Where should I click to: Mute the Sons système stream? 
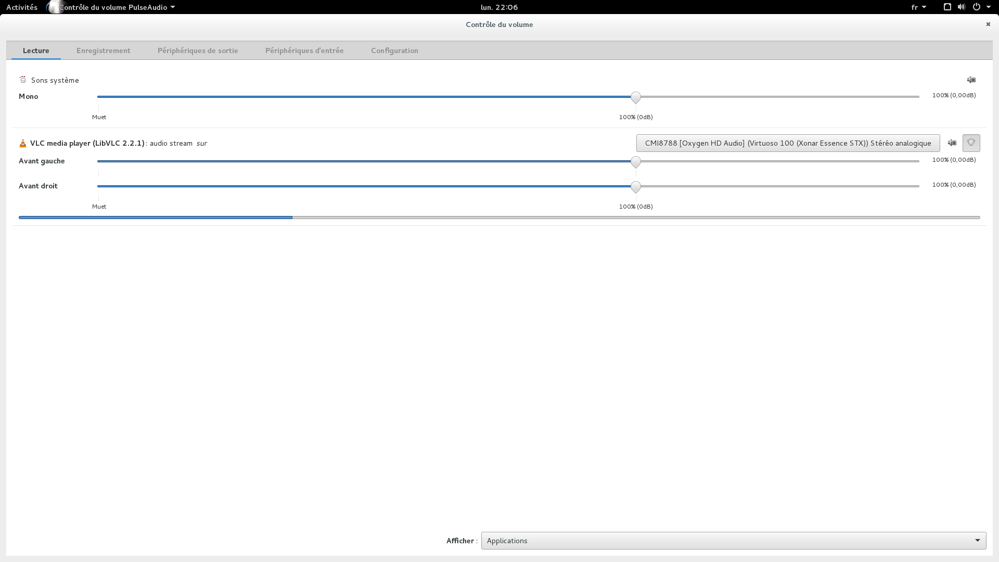click(971, 80)
